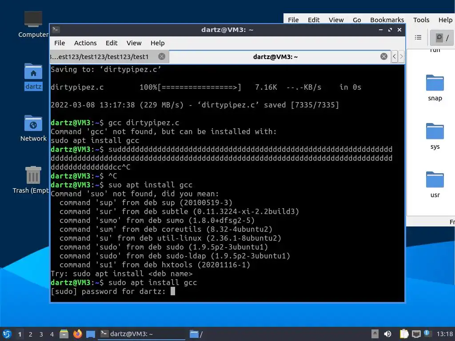Open the network status tray icon

click(x=416, y=334)
